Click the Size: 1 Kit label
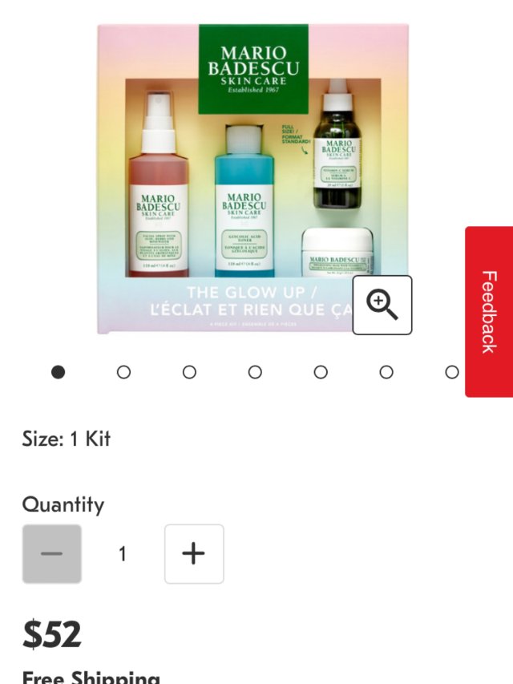Image resolution: width=513 pixels, height=684 pixels. point(66,439)
